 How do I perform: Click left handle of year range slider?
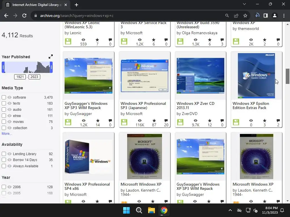[3, 67]
